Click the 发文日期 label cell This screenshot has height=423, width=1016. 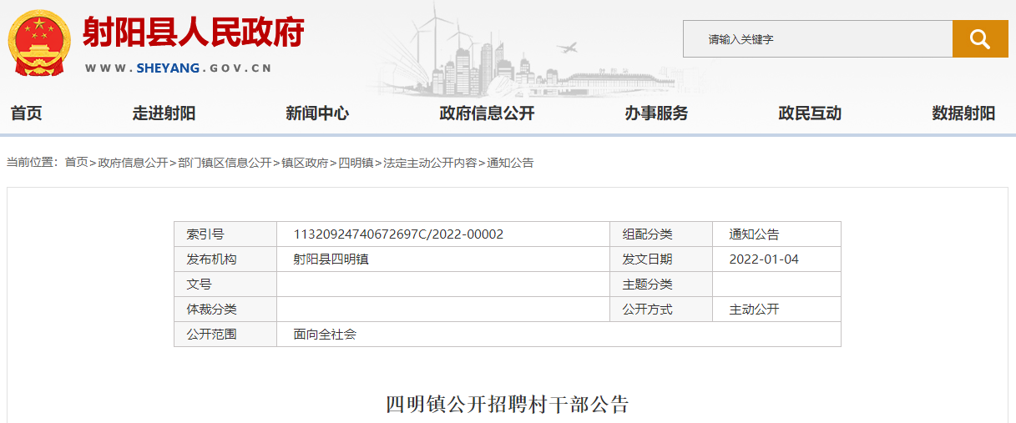pyautogui.click(x=661, y=259)
